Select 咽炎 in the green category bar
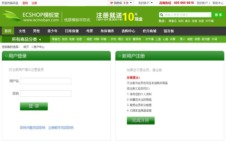Image resolution: width=226 pixels, height=141 pixels. pyautogui.click(x=121, y=39)
